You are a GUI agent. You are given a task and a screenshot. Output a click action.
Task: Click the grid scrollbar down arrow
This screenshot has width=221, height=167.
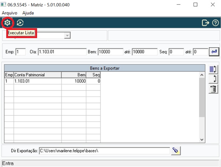[x=202, y=140]
